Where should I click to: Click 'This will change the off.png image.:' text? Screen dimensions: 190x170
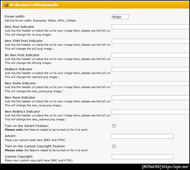pyautogui.click(x=28, y=63)
